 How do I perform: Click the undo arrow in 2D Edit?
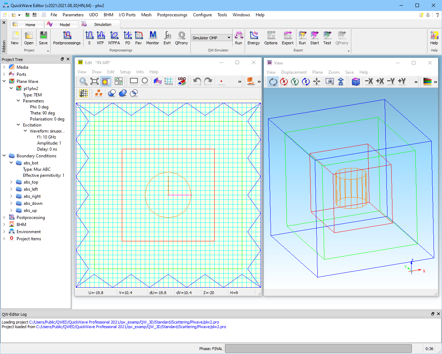tap(197, 82)
